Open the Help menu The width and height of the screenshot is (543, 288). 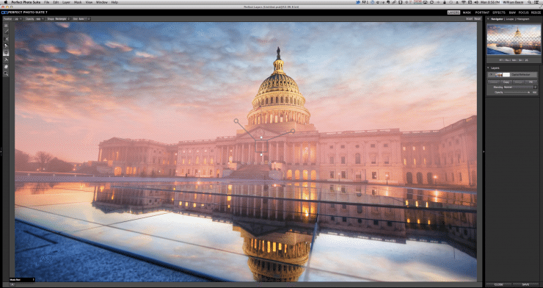[x=114, y=2]
